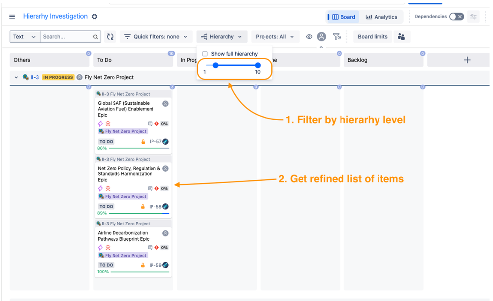Switch to the Analytics tab
Image resolution: width=493 pixels, height=301 pixels.
point(381,17)
